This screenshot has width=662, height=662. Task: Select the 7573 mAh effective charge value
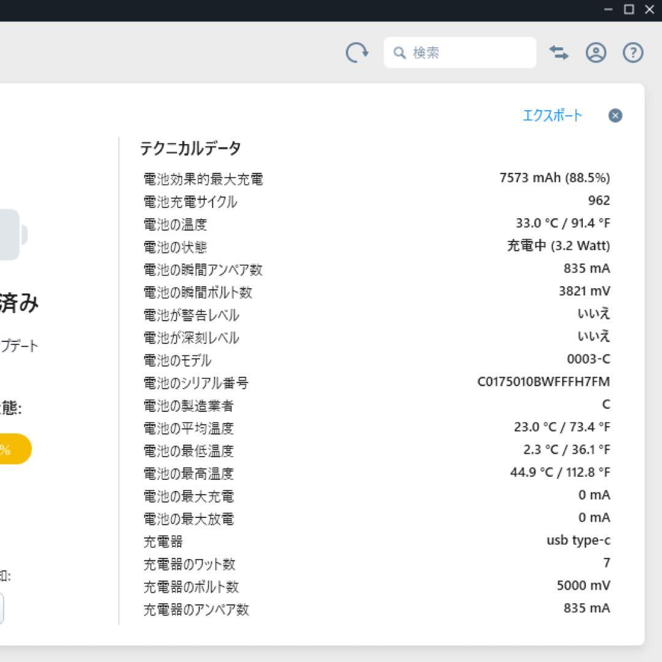tap(554, 178)
